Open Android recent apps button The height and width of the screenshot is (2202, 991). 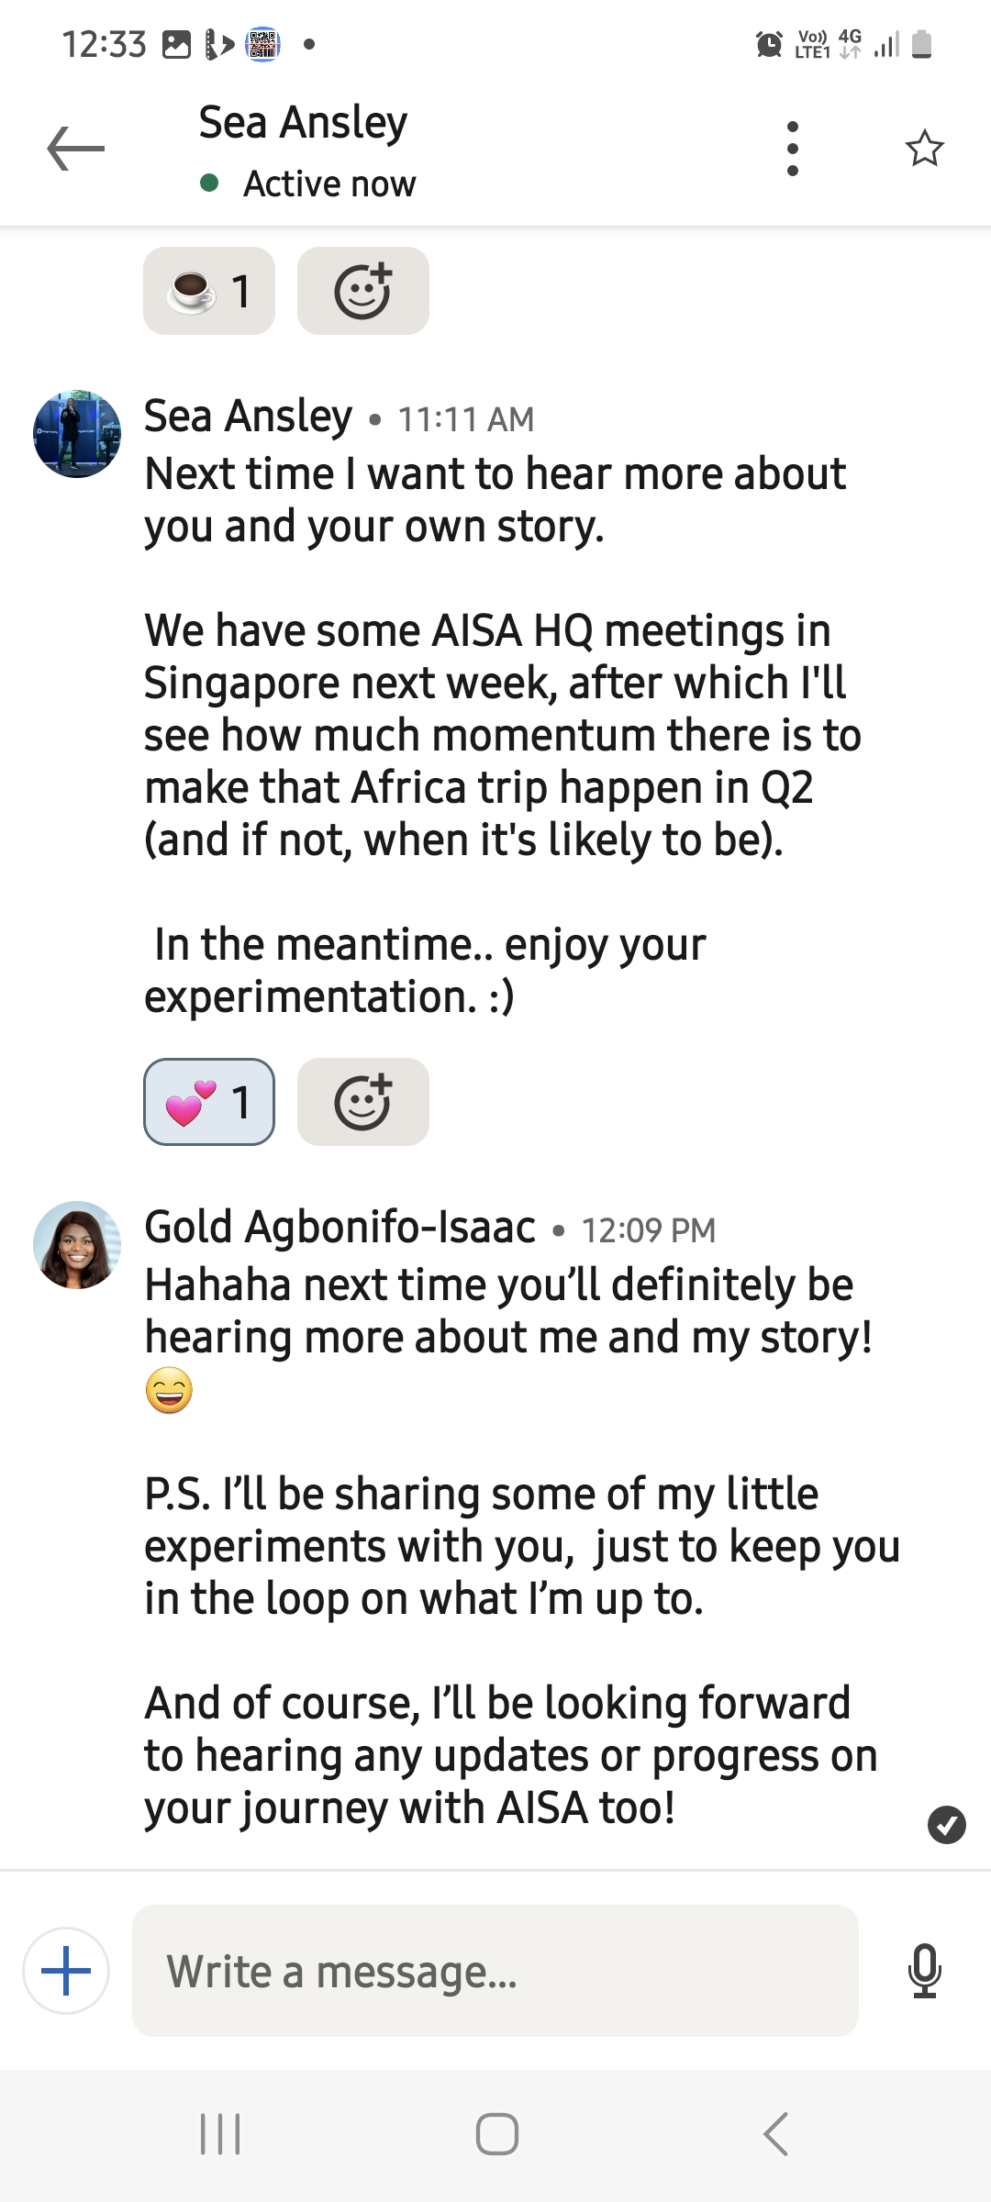(220, 2134)
